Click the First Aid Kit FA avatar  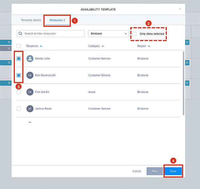pos(30,92)
